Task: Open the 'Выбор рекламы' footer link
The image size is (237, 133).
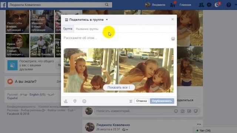Action: pos(31,110)
